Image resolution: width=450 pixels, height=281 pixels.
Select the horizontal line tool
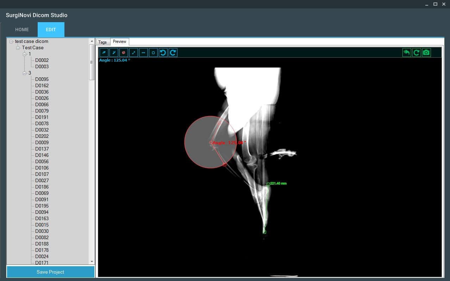(143, 52)
